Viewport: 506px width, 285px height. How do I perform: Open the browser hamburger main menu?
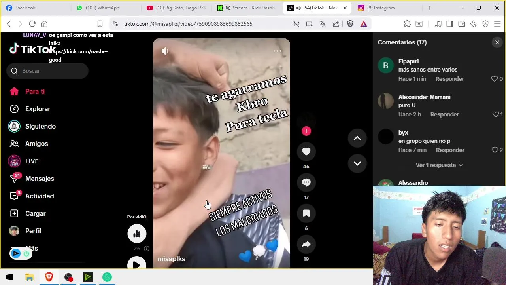point(497,24)
